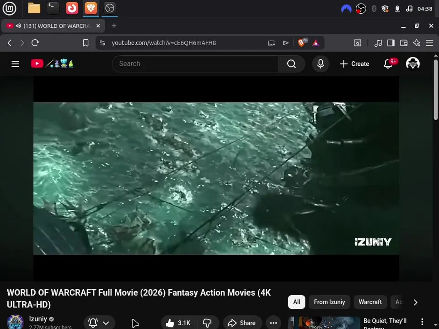
Task: Close the WORLD OF WARCRAFT tab
Action: click(98, 26)
